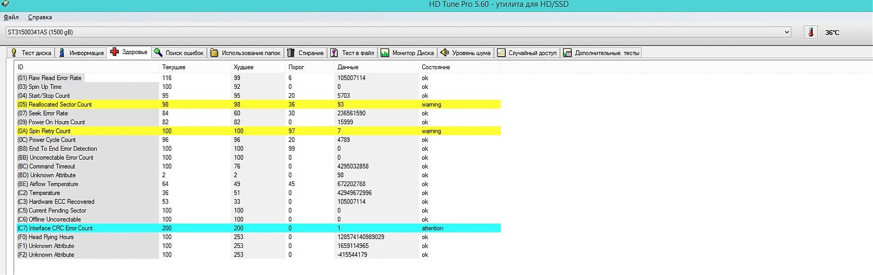
Task: Click the thermometer temperature icon
Action: (x=810, y=32)
